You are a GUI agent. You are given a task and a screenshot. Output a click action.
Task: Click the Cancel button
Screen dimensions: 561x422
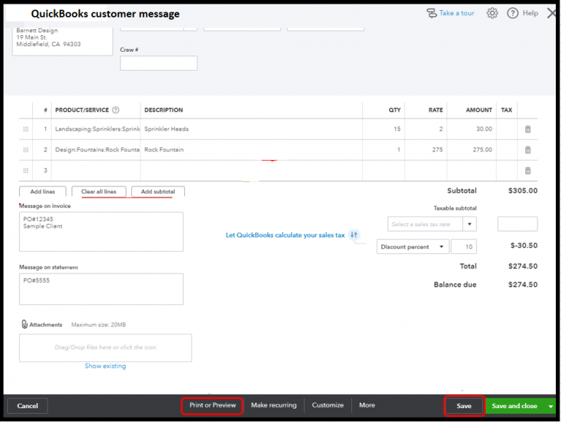tap(28, 406)
